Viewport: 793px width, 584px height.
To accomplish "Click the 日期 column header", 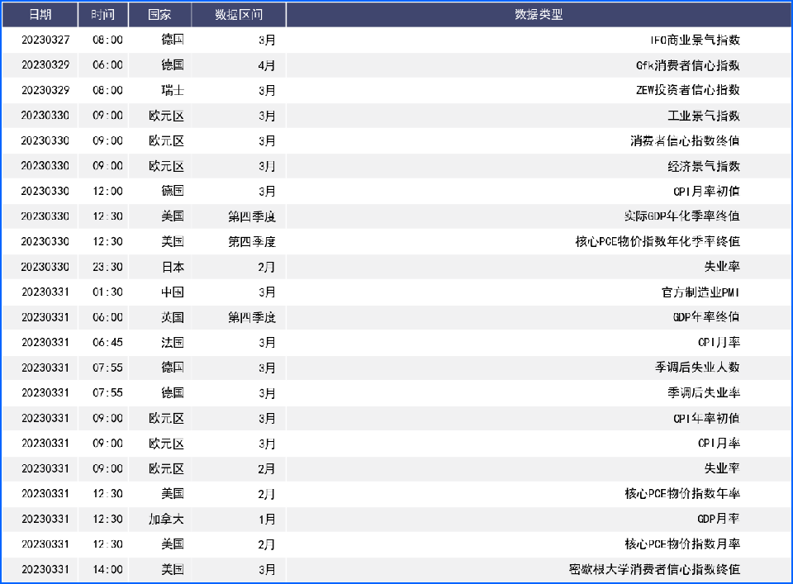I will pyautogui.click(x=40, y=15).
